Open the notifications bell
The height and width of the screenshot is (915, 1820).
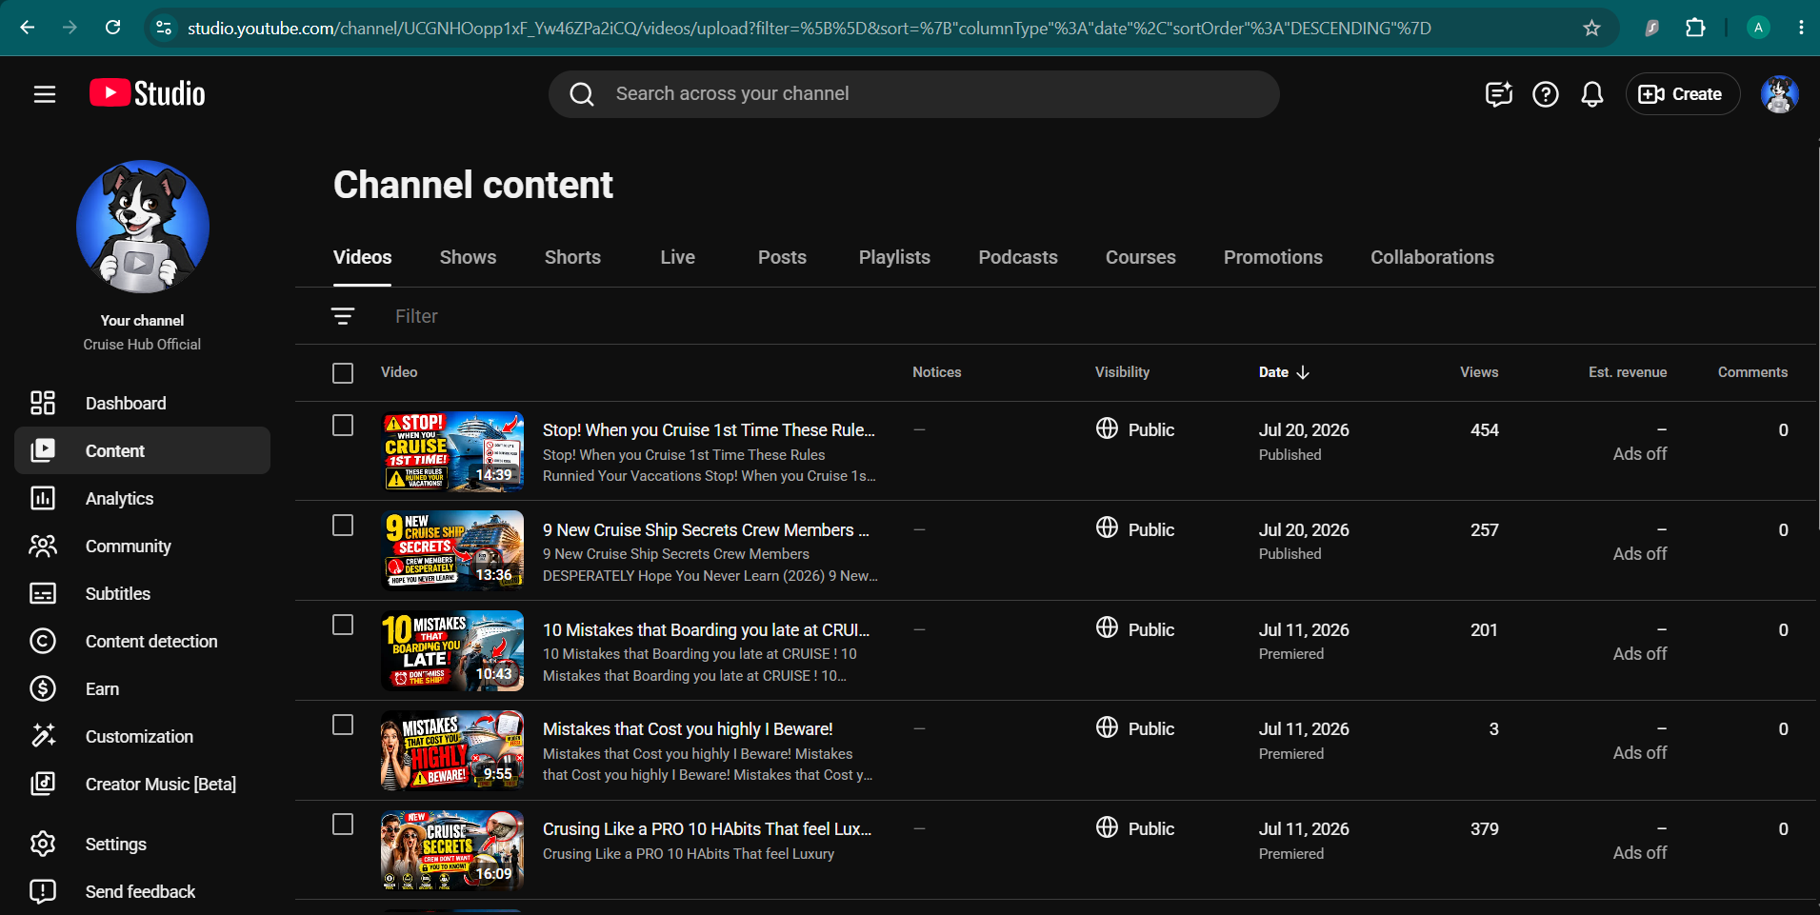[1592, 94]
